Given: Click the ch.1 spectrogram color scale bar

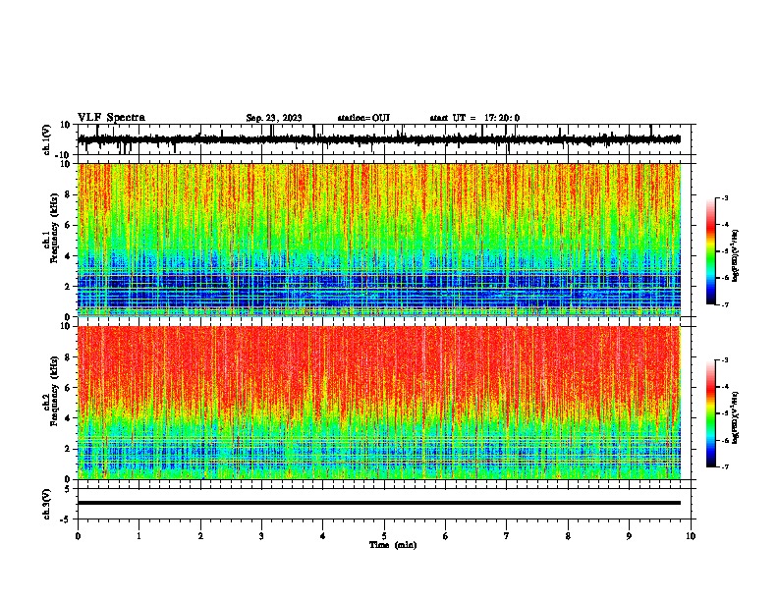Looking at the screenshot, I should click(x=711, y=251).
